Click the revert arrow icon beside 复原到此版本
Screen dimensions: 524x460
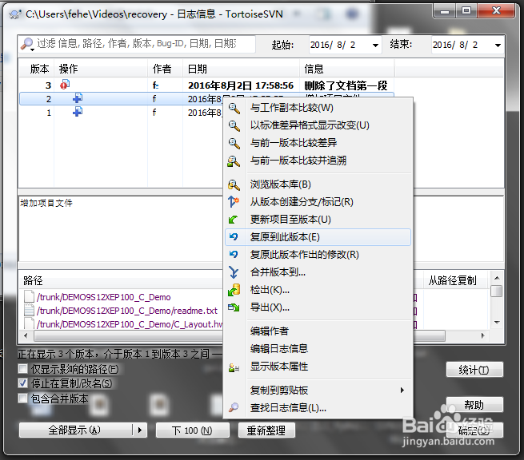[234, 237]
